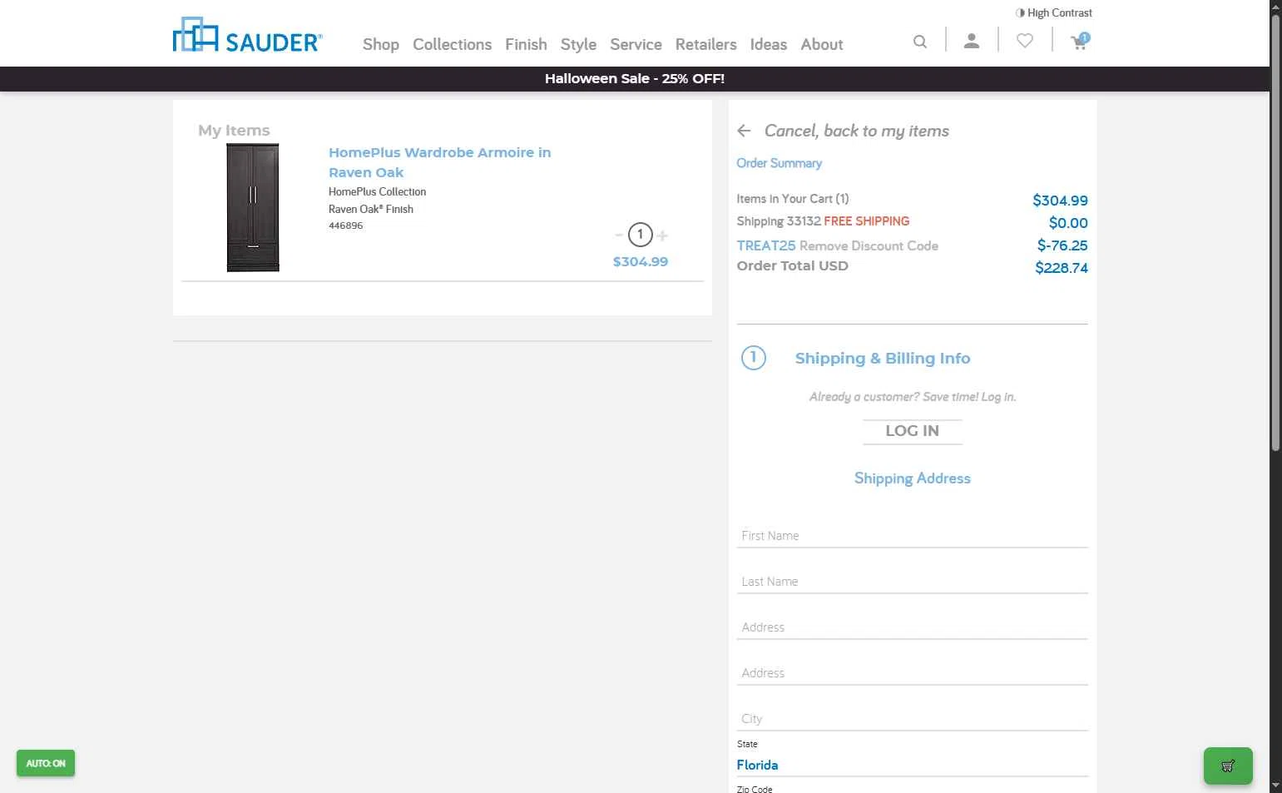The height and width of the screenshot is (793, 1282).
Task: Click the item price $304.99 under quantity
Action: [x=641, y=261]
